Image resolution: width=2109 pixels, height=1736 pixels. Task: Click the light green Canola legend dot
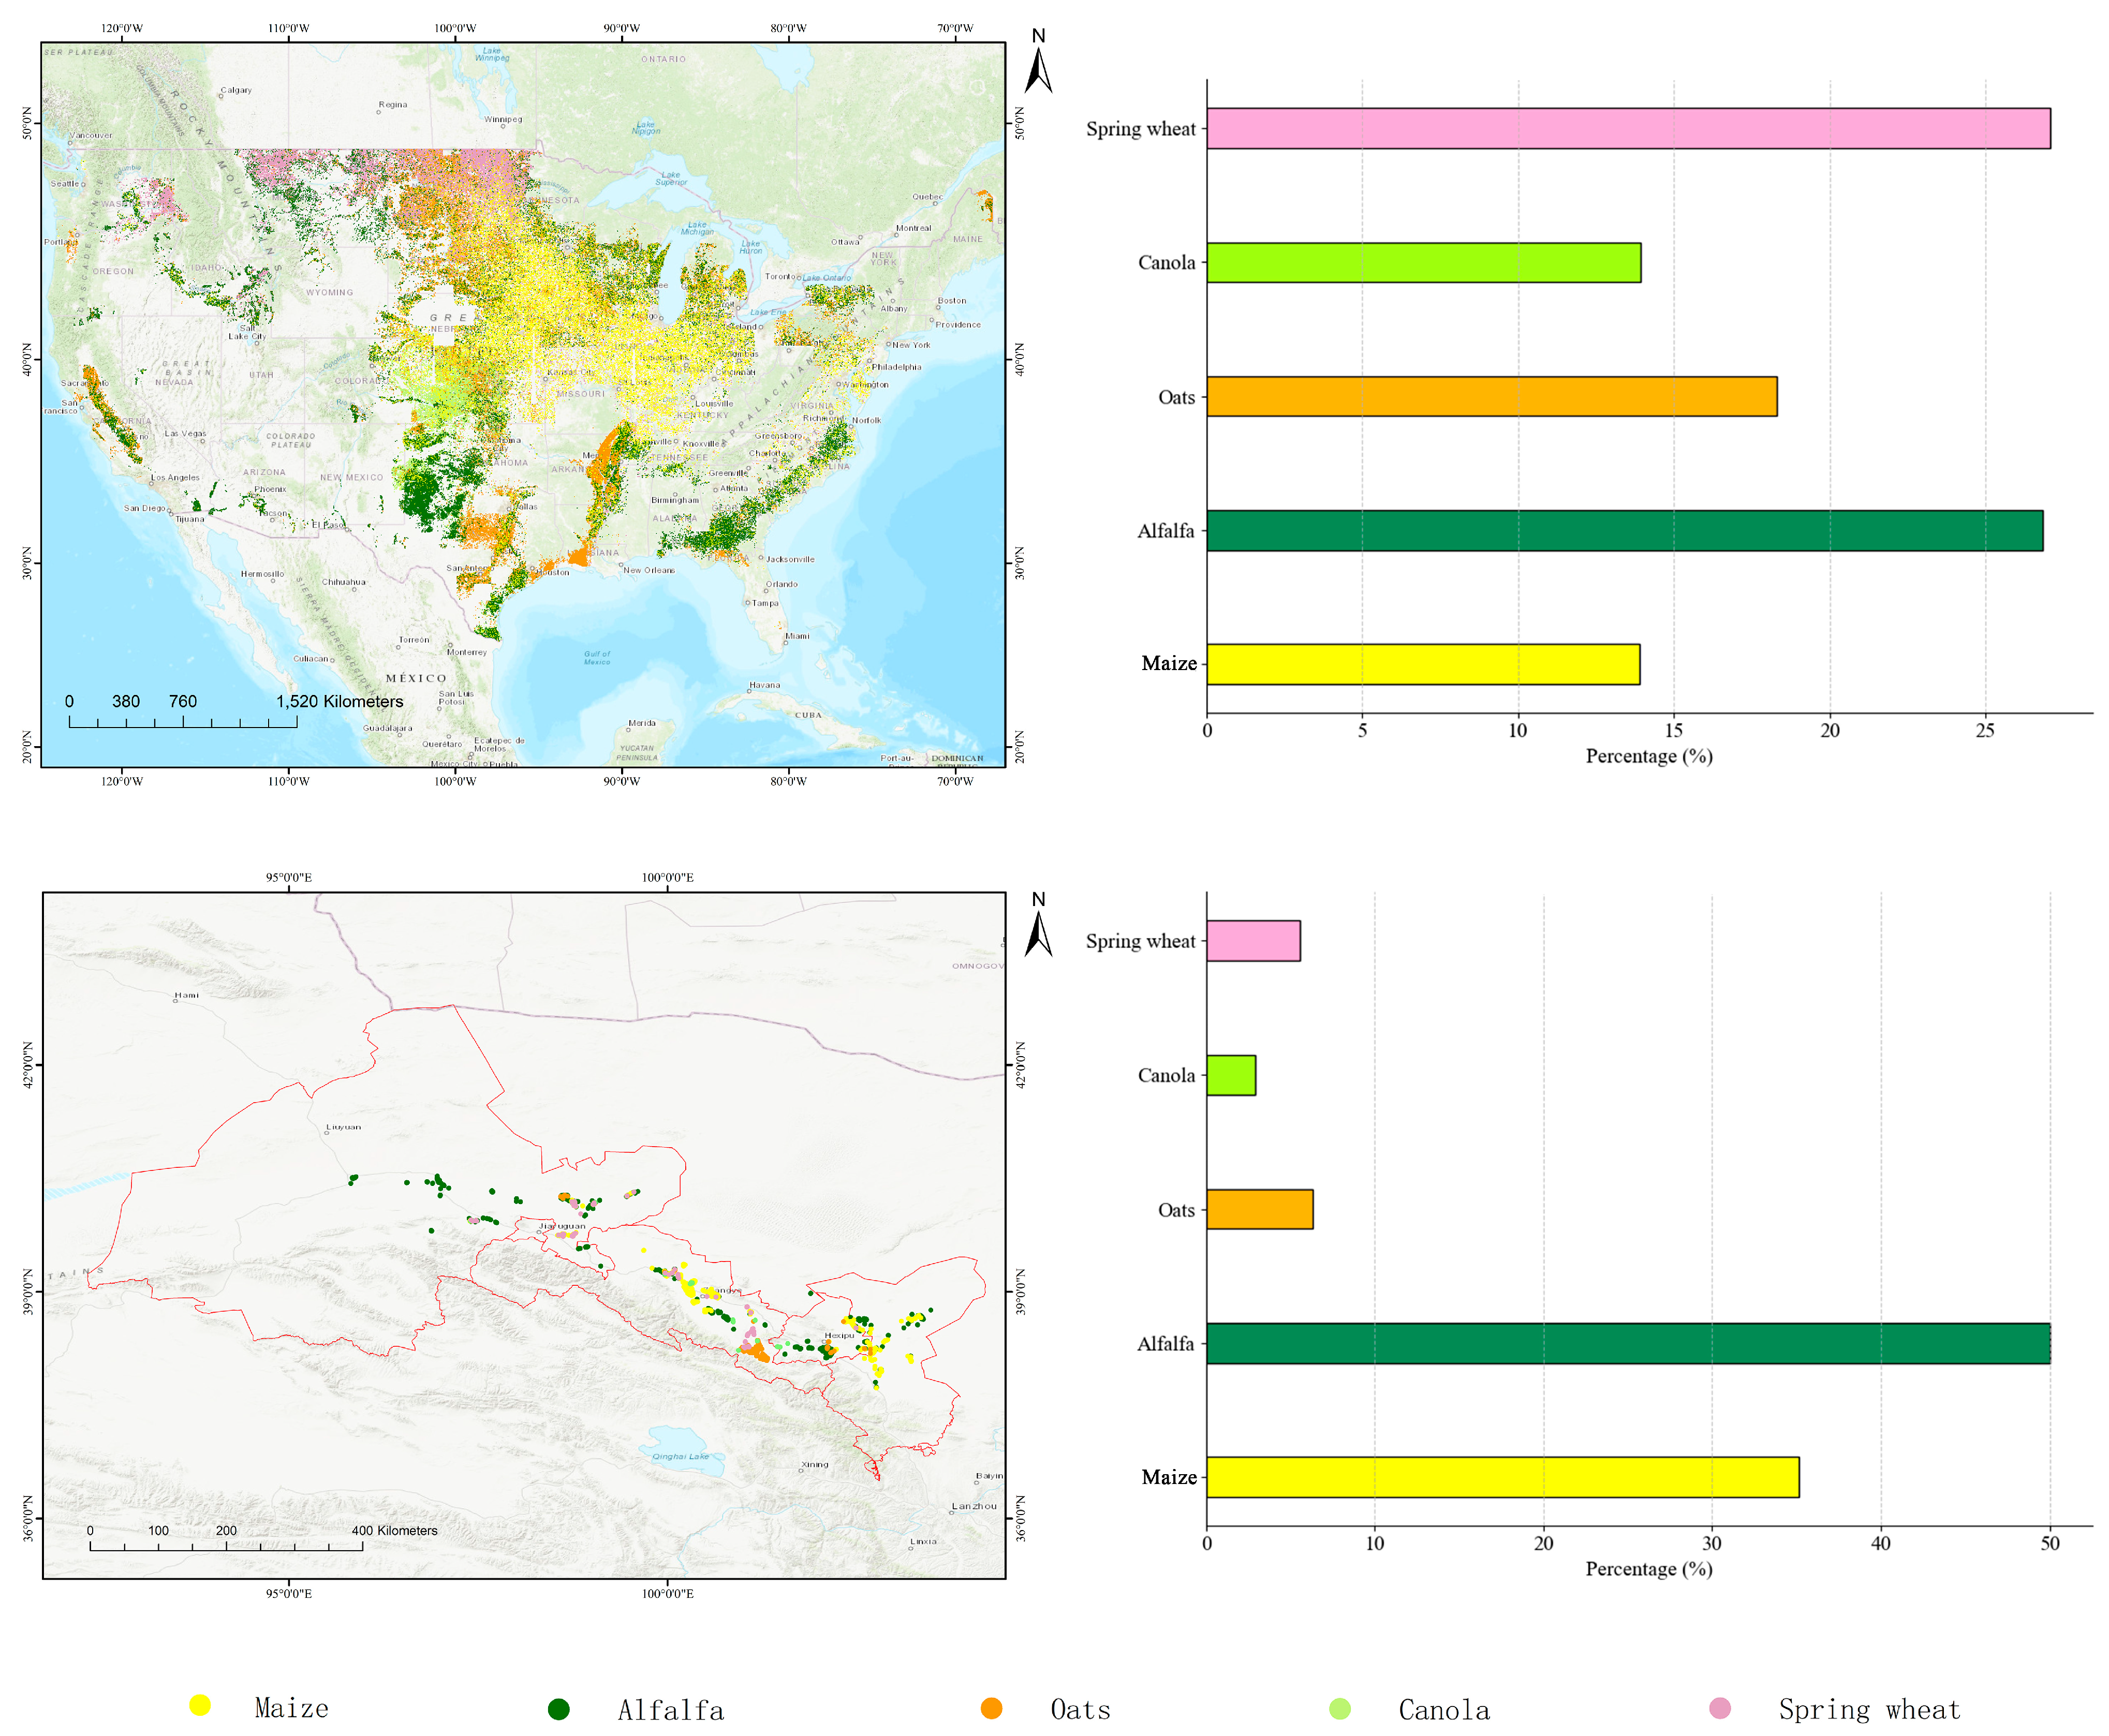point(1340,1709)
